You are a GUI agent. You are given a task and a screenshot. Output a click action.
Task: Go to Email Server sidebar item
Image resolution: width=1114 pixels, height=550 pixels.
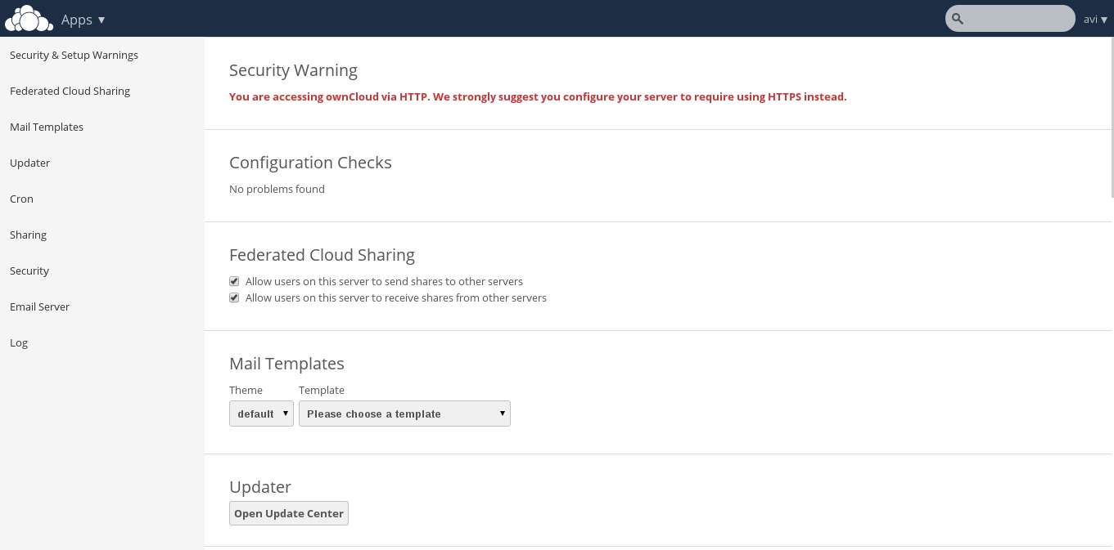click(x=39, y=306)
